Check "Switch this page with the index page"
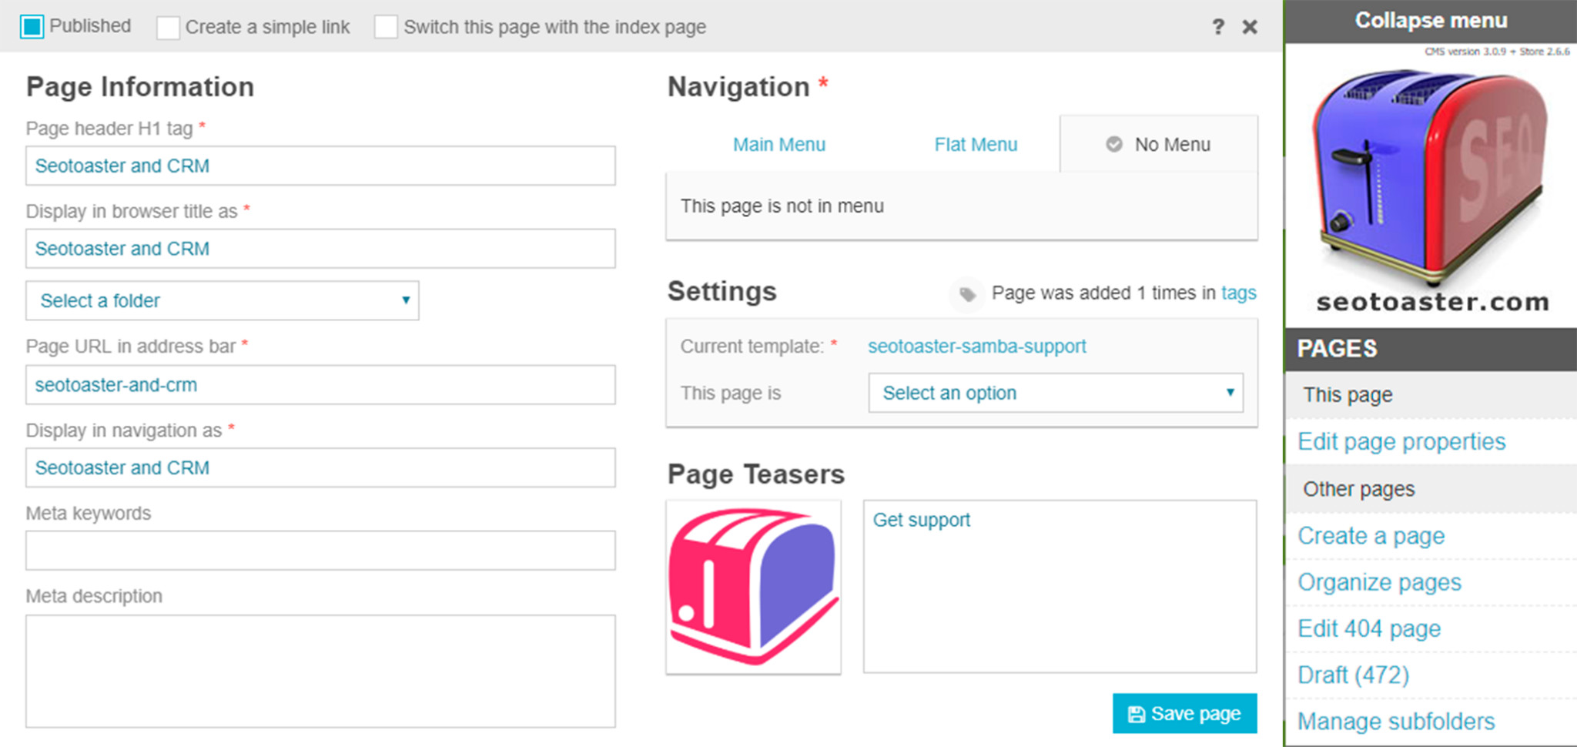This screenshot has height=747, width=1577. coord(386,26)
